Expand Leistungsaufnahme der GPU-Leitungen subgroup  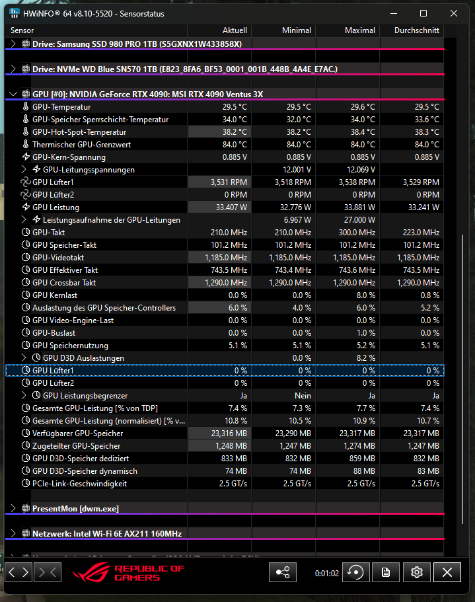click(x=24, y=219)
